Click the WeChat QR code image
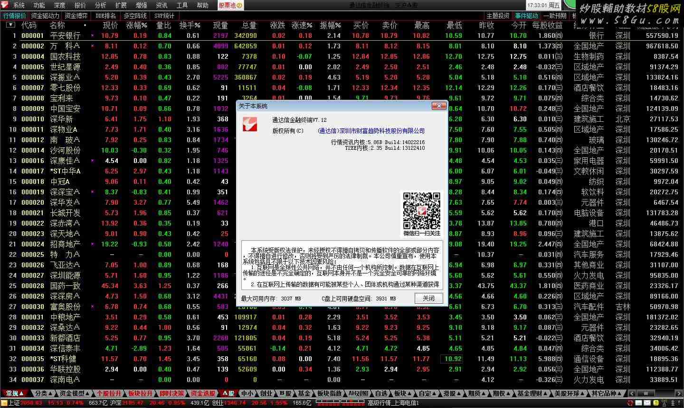Screen dimensions: 684x408 422,210
